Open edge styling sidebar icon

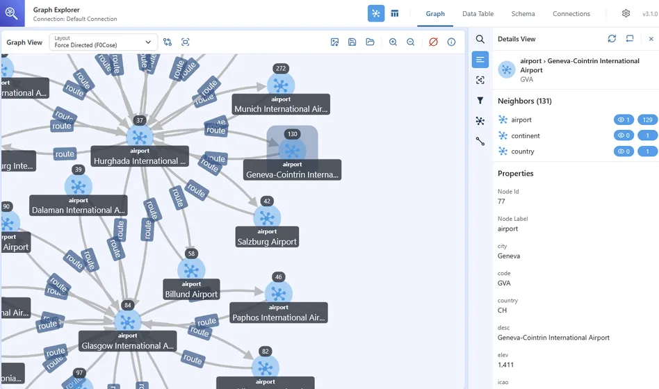coord(480,141)
